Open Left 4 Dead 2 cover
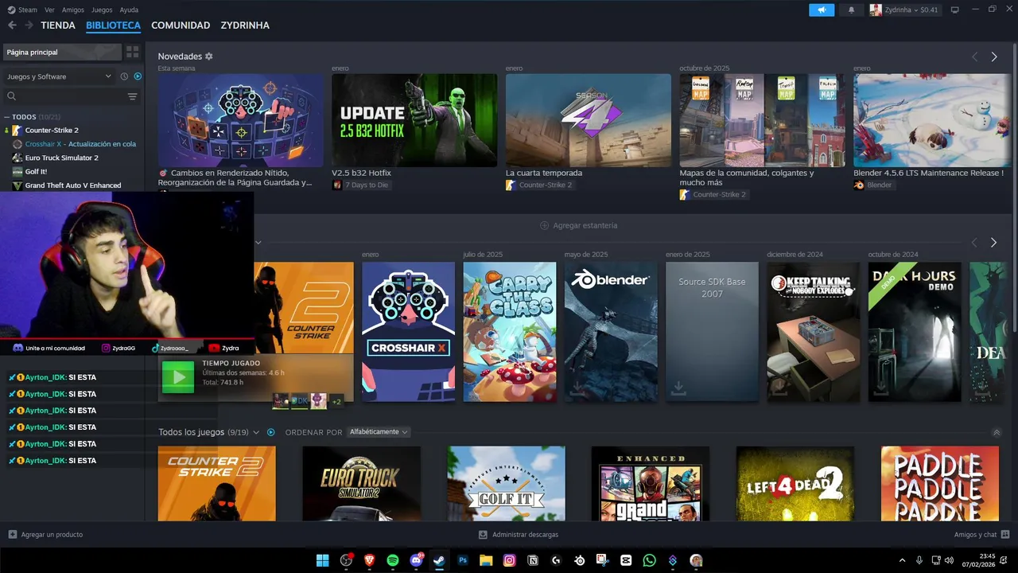The height and width of the screenshot is (573, 1018). pos(795,484)
